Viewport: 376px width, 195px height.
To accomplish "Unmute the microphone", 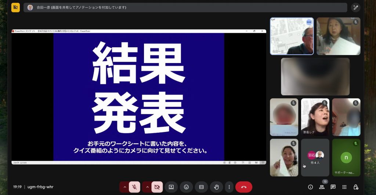I will click(134, 187).
